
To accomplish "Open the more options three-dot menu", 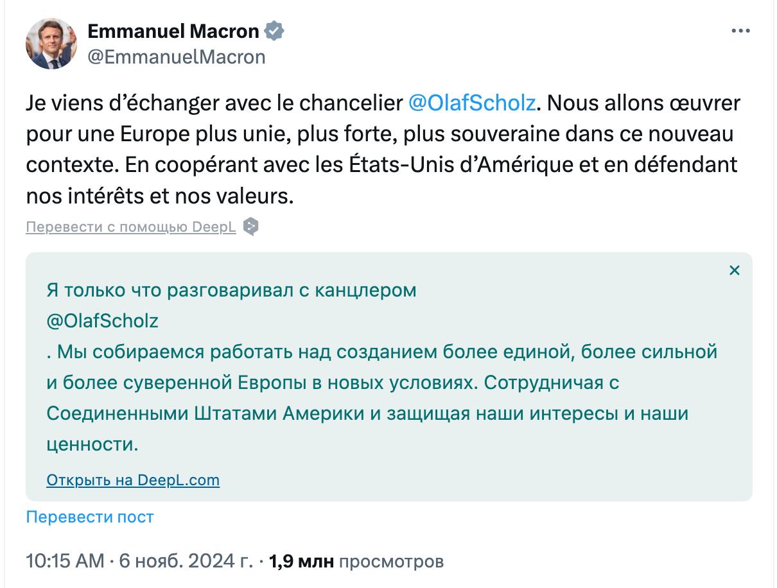I will point(740,31).
